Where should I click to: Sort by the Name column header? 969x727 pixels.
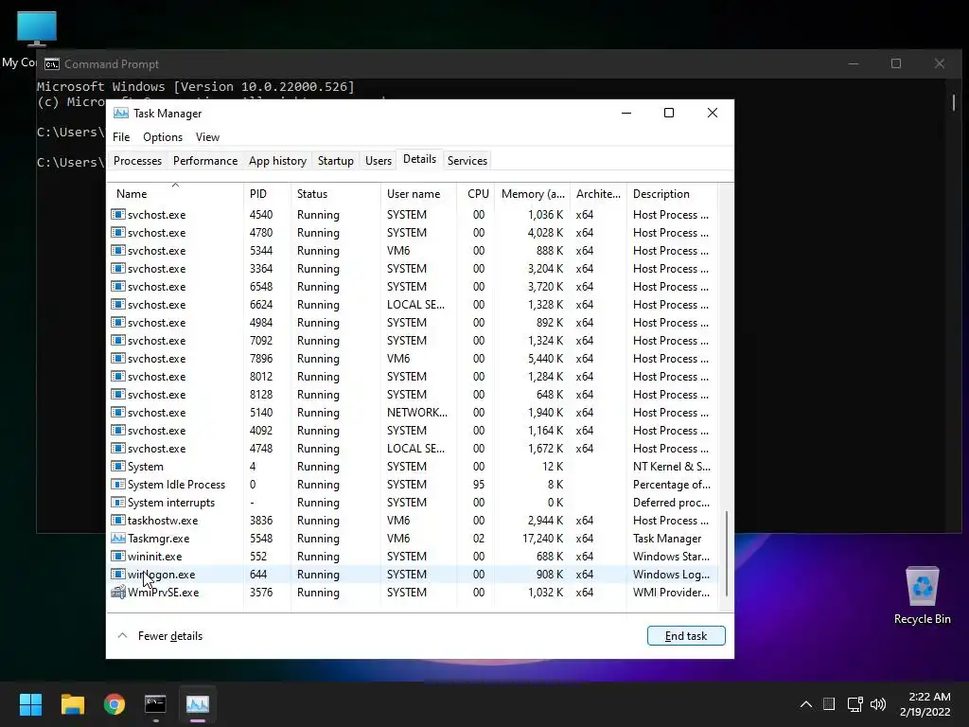coord(175,193)
